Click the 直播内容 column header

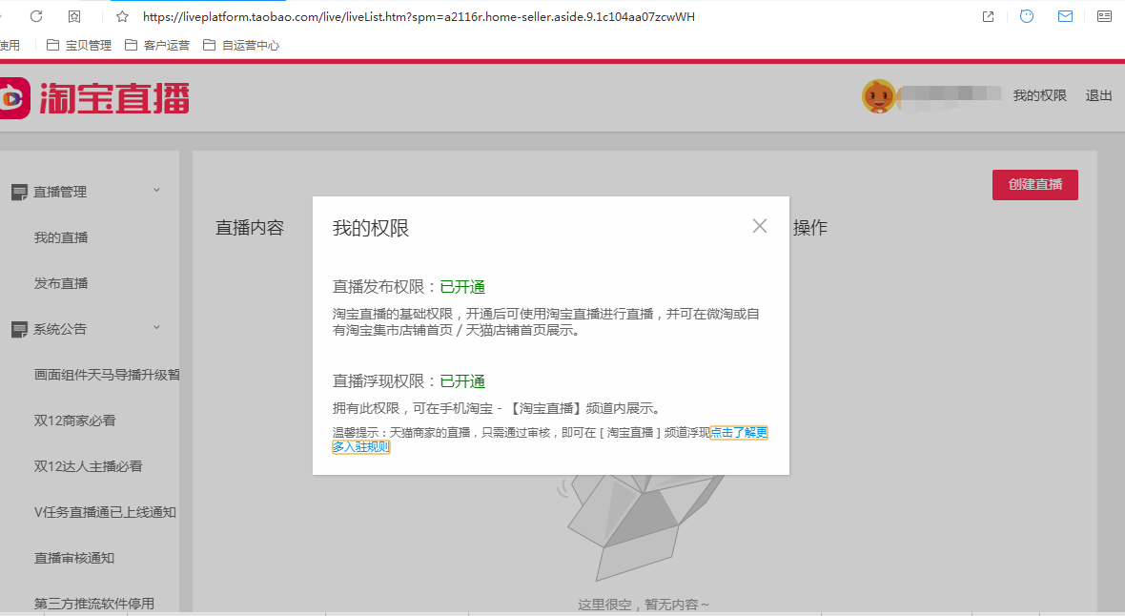pos(250,228)
